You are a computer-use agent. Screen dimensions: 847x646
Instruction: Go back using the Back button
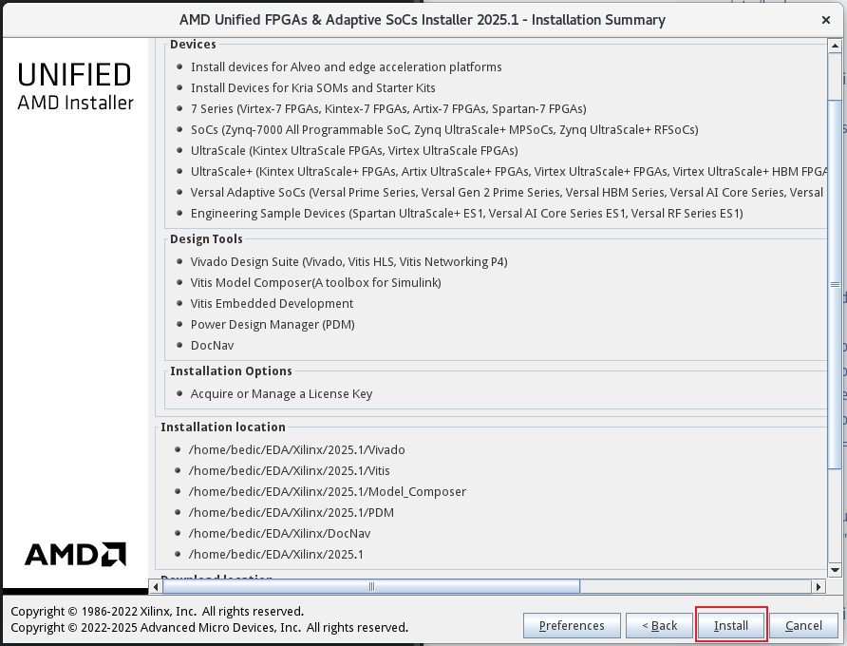659,625
